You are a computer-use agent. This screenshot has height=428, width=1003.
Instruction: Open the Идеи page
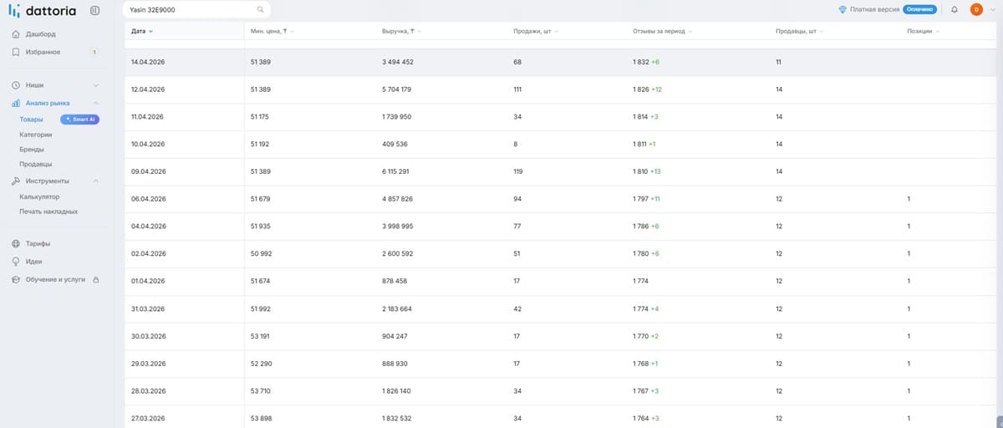click(34, 262)
